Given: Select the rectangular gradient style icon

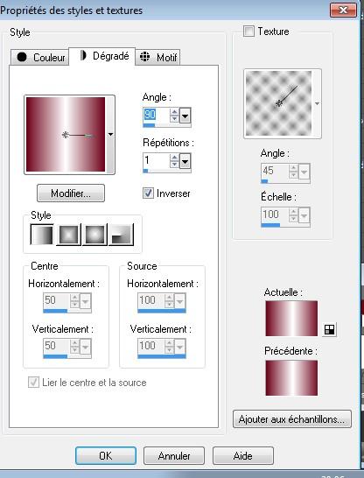Looking at the screenshot, I should click(69, 235).
